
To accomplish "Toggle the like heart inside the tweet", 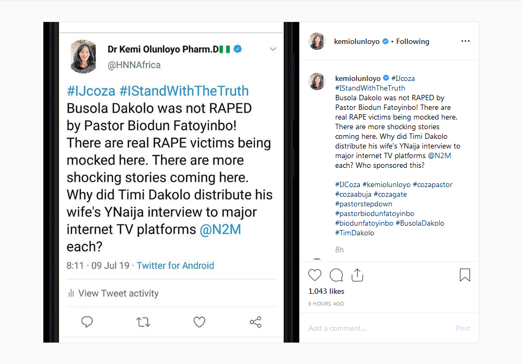I will (x=199, y=322).
